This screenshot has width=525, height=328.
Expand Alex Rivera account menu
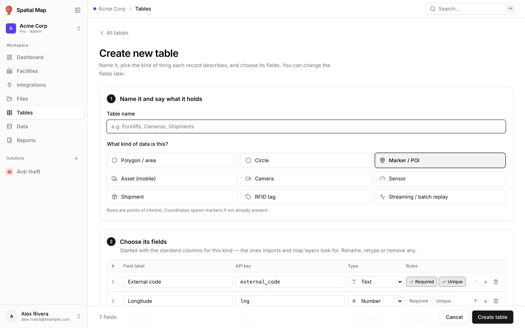point(79,316)
